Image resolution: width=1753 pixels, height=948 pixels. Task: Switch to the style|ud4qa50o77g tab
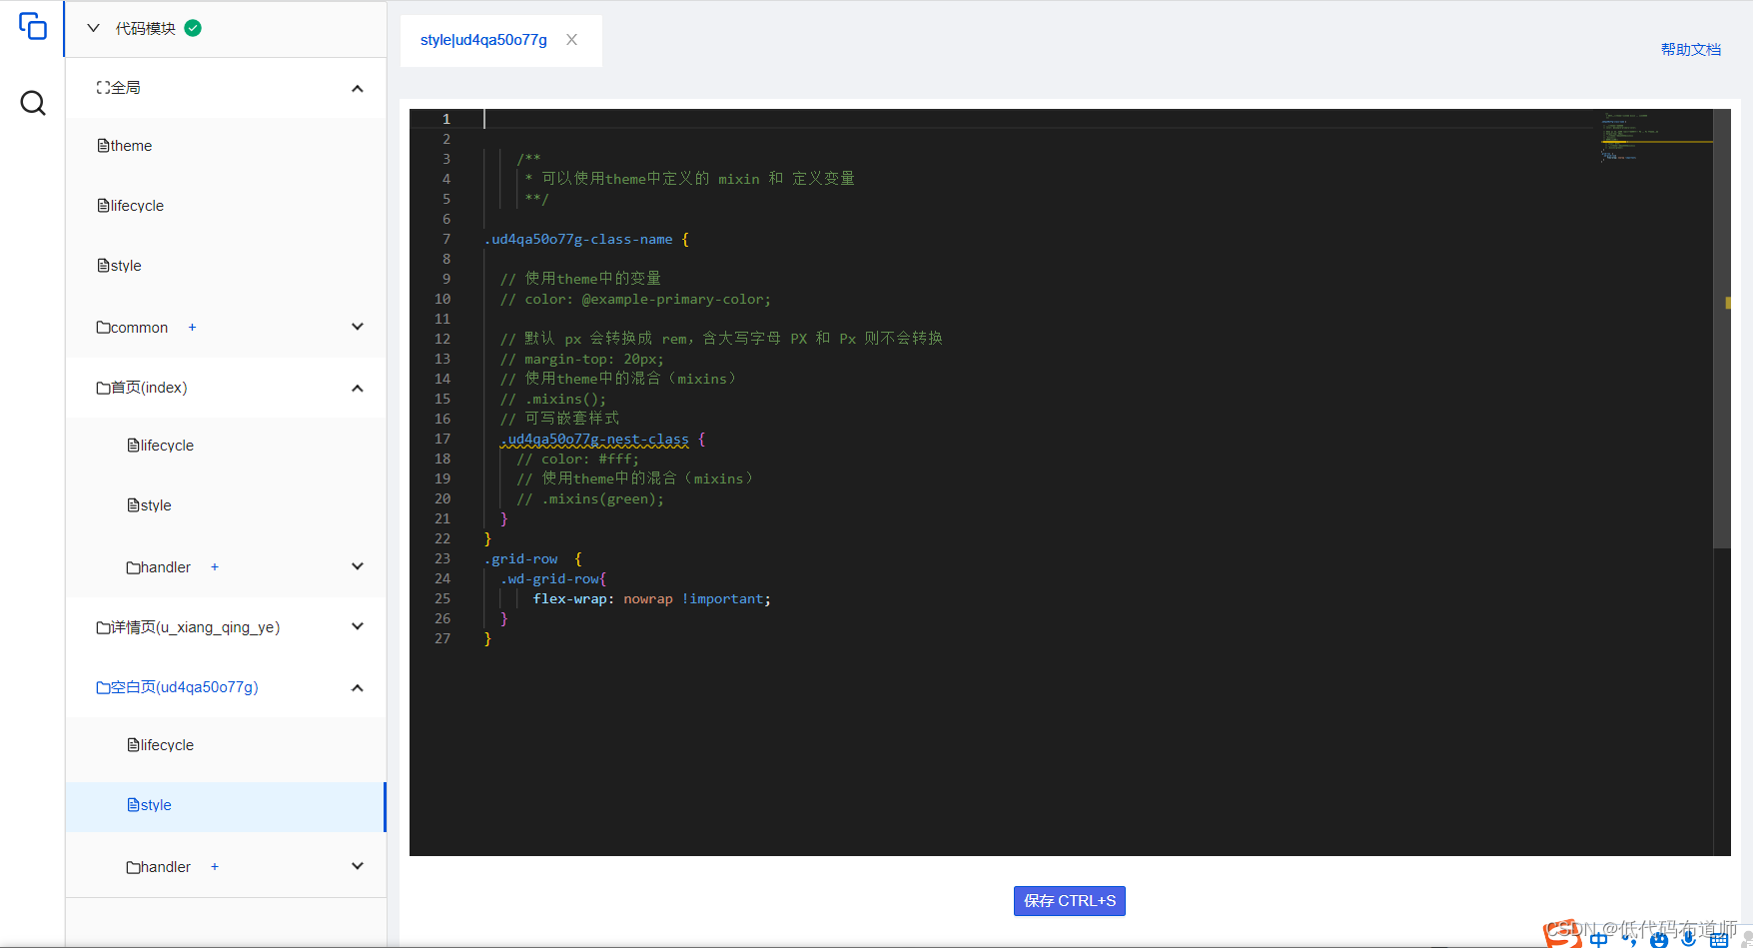click(483, 40)
